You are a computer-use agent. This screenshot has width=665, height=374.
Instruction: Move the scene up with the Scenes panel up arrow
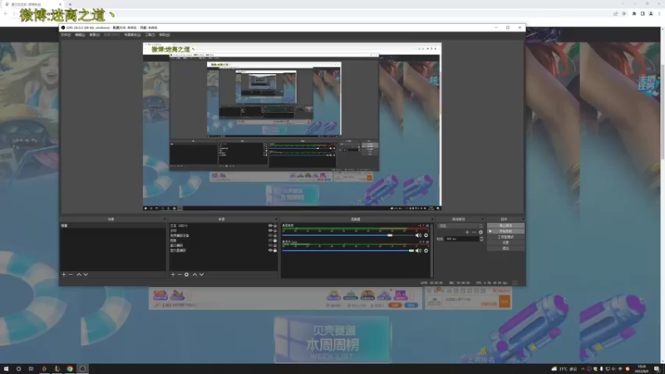tap(78, 274)
